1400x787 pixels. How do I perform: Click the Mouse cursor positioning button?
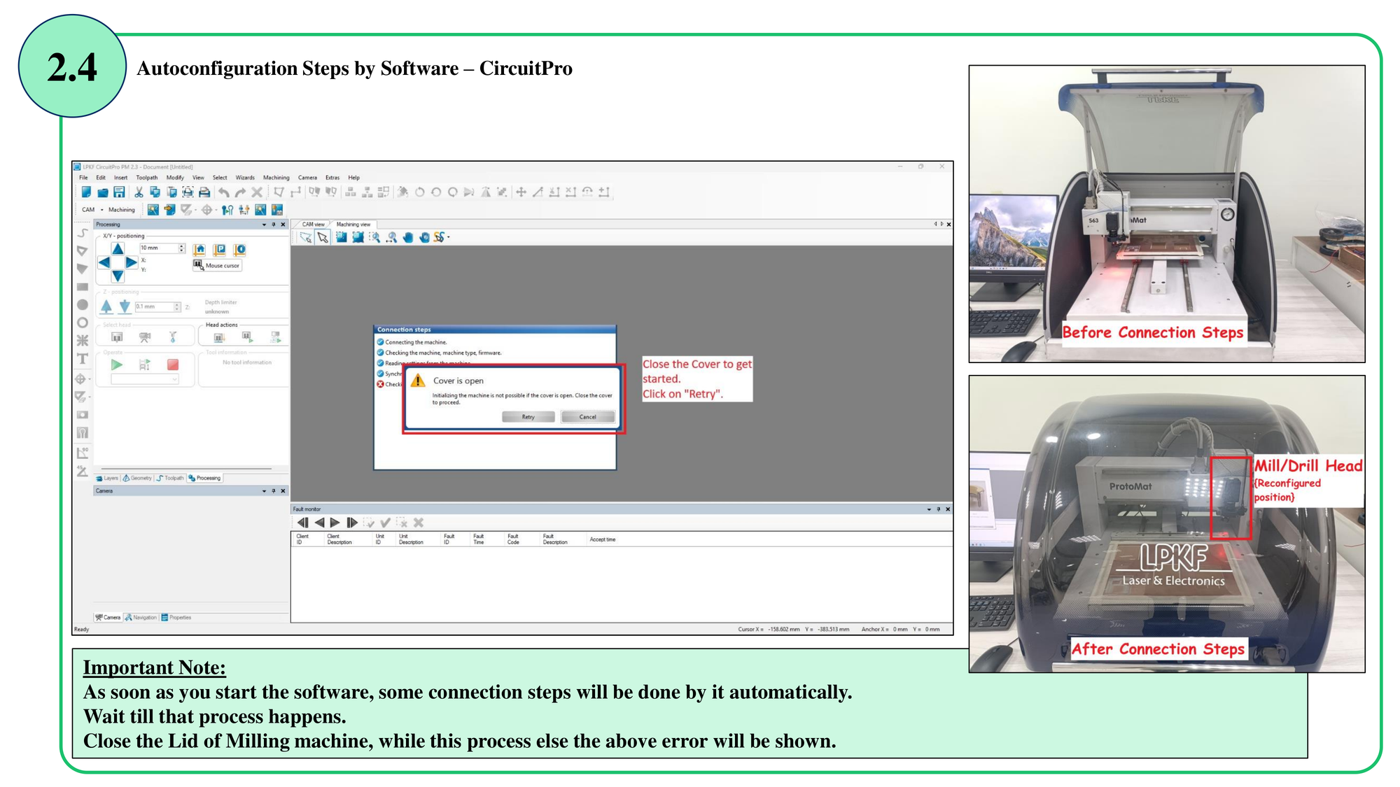pyautogui.click(x=217, y=265)
